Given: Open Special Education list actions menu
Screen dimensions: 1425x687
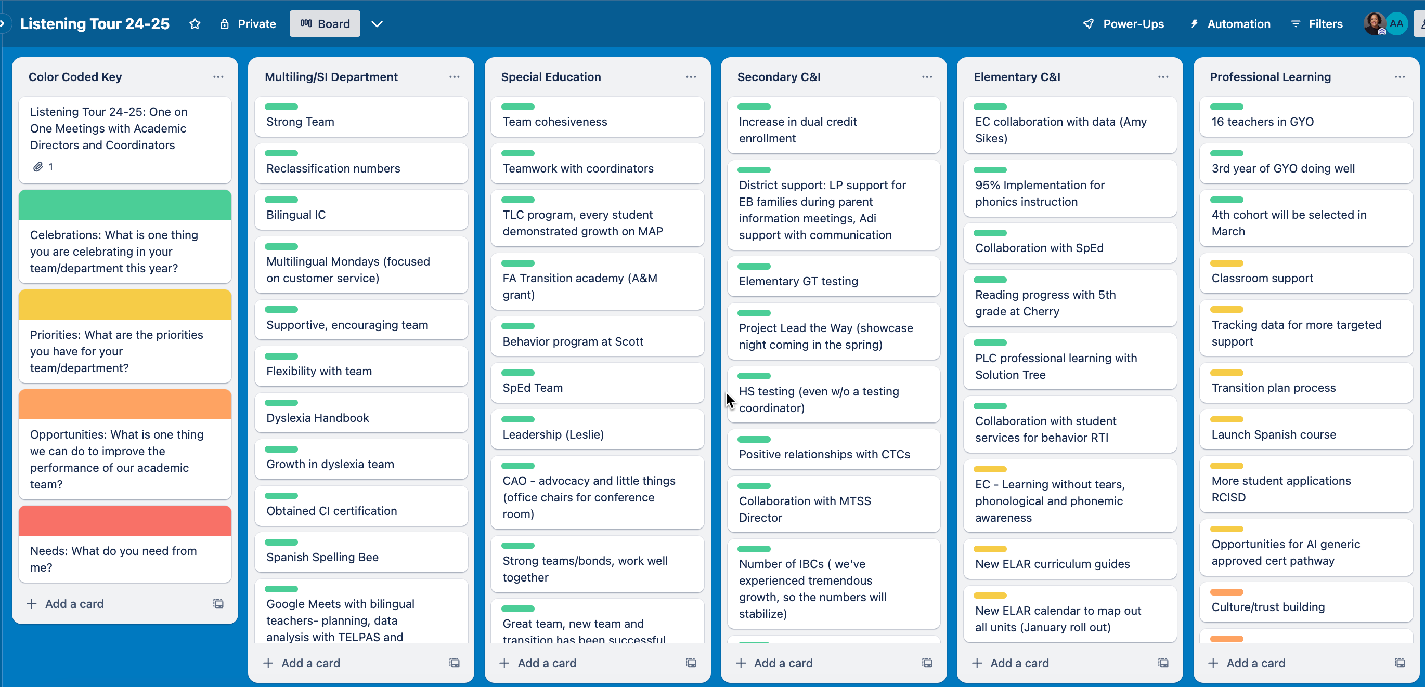Looking at the screenshot, I should [691, 77].
